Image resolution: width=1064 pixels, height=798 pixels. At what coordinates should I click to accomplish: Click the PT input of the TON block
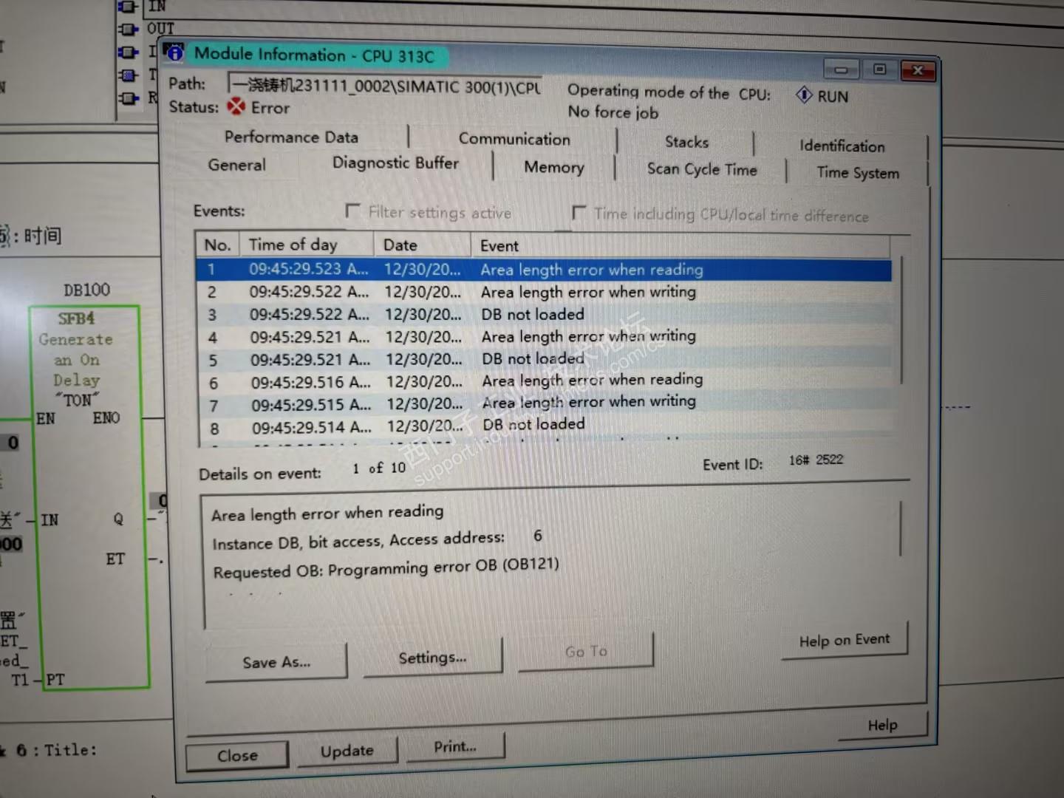pos(55,680)
